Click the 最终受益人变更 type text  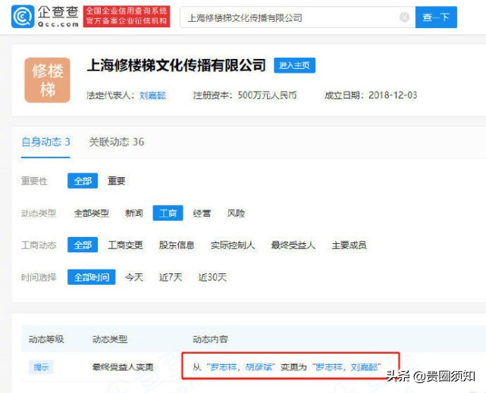coord(123,367)
